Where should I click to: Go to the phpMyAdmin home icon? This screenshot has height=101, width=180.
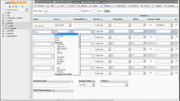tap(10, 6)
